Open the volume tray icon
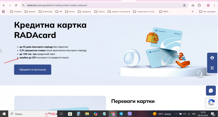218x117 pixels. 185,114
